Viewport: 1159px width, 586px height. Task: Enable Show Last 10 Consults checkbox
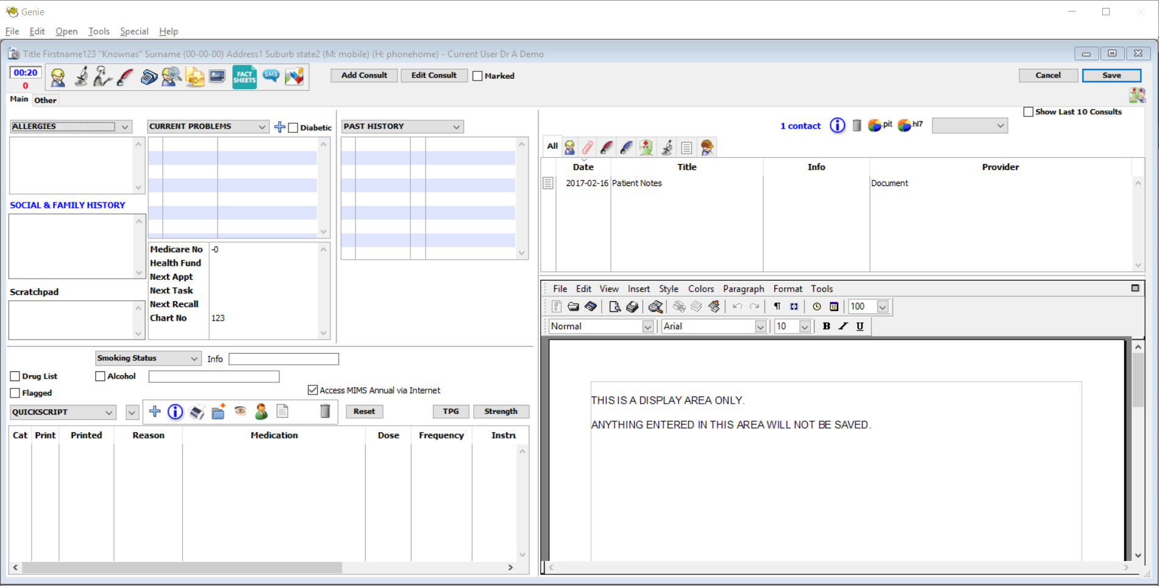1029,112
